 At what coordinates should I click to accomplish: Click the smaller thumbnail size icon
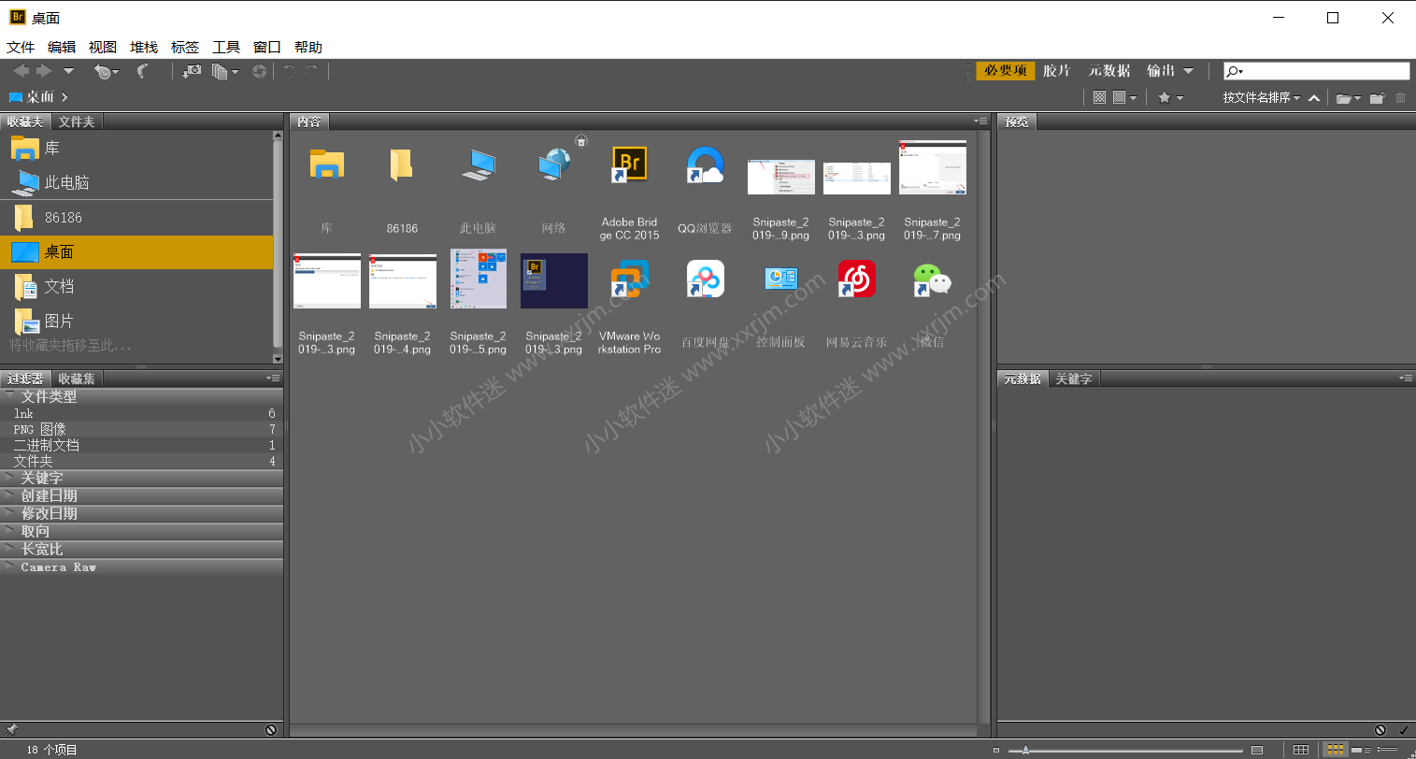click(x=996, y=750)
